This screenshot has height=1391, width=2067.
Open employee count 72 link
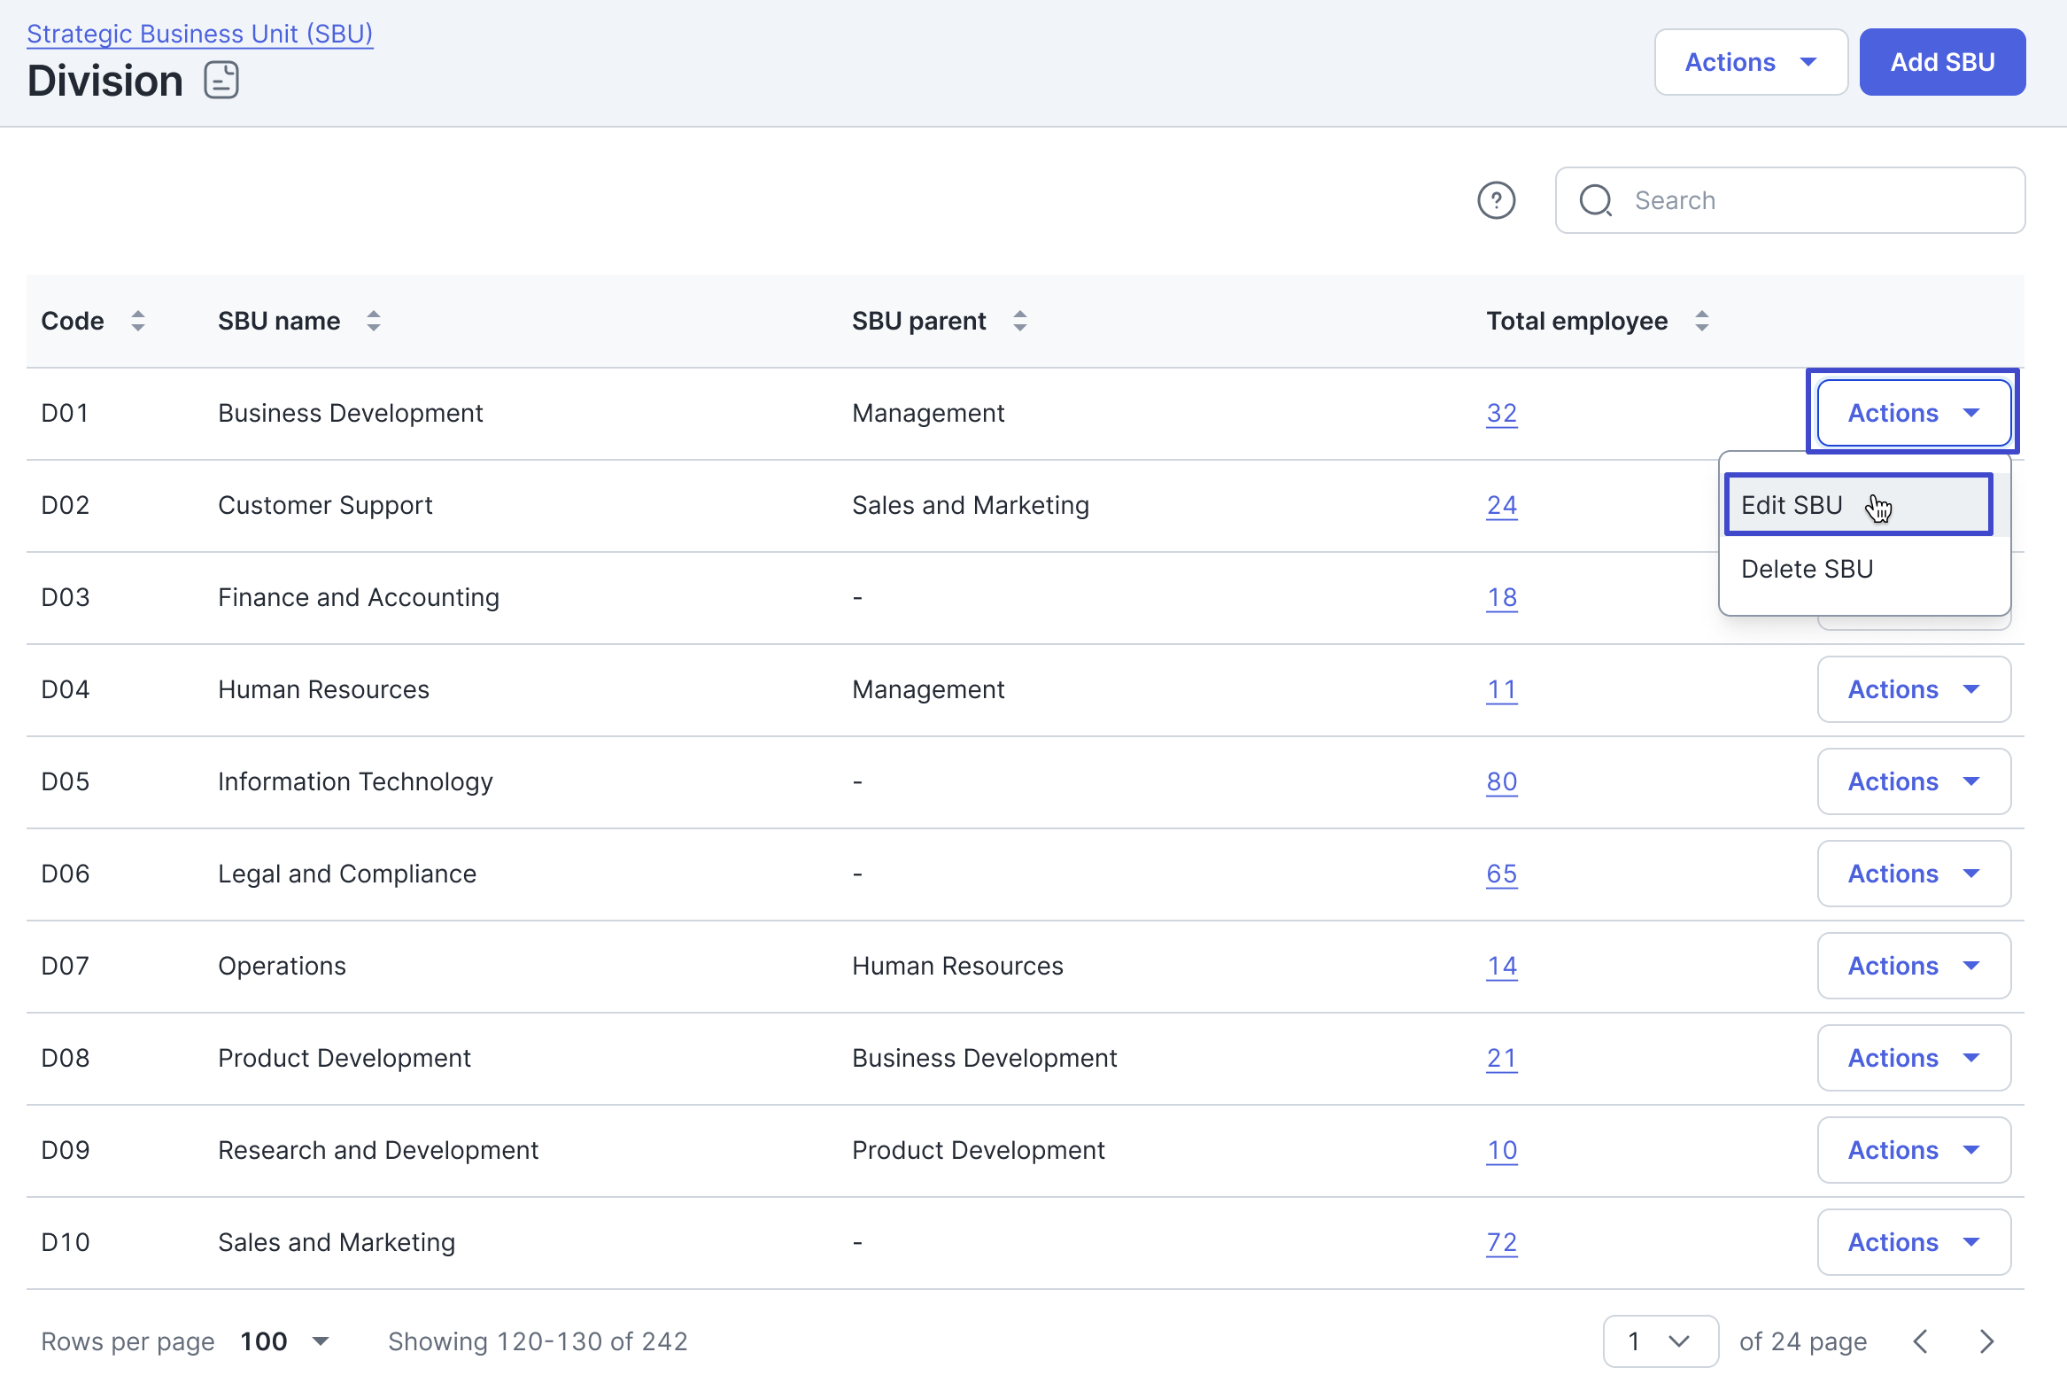click(x=1501, y=1244)
